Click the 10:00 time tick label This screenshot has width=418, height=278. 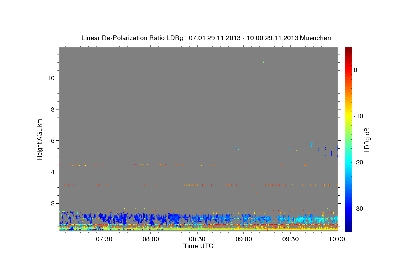pyautogui.click(x=336, y=239)
